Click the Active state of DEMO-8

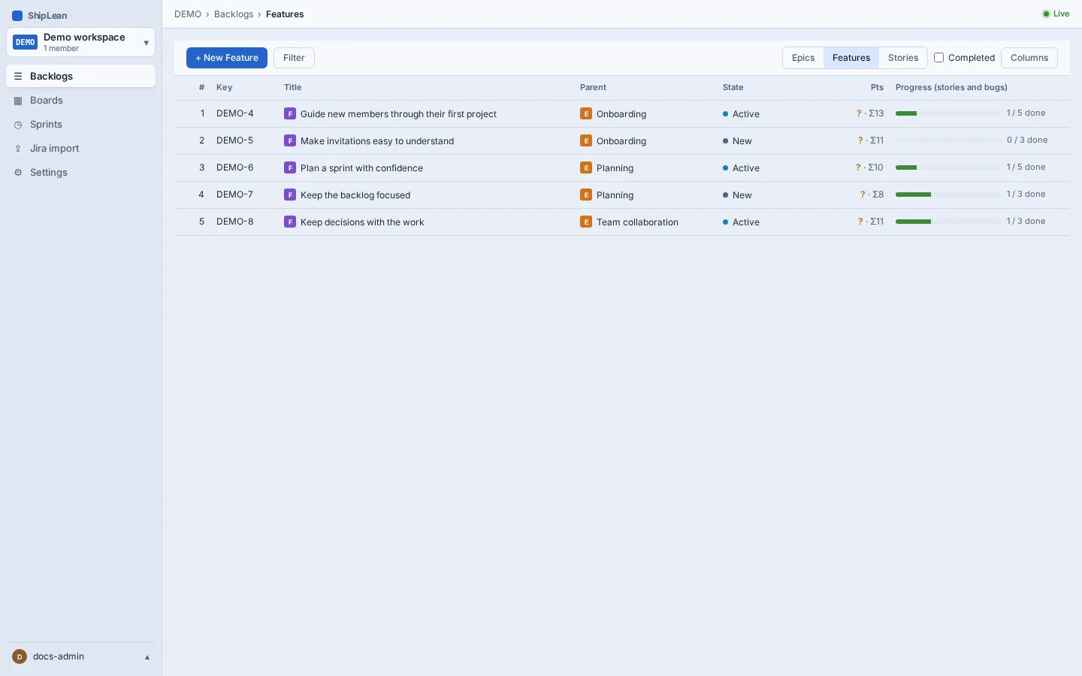coord(742,222)
